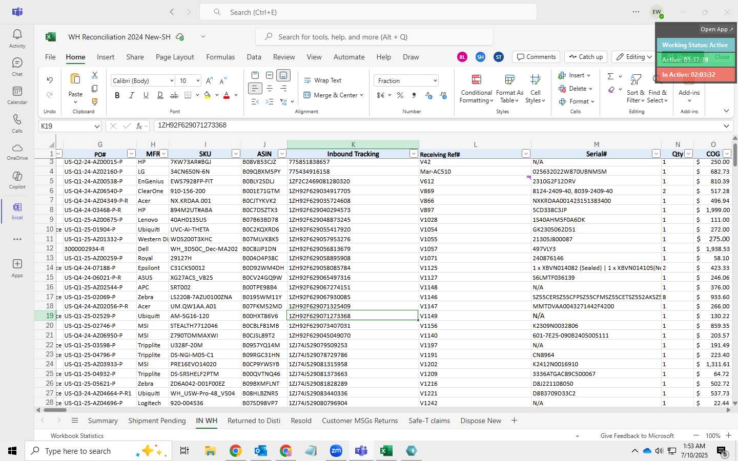738x461 pixels.
Task: Open OneDrive in the Teams sidebar
Action: (x=17, y=152)
